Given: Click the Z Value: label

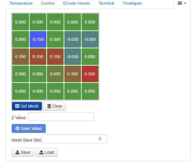Looking at the screenshot, I should (19, 118).
